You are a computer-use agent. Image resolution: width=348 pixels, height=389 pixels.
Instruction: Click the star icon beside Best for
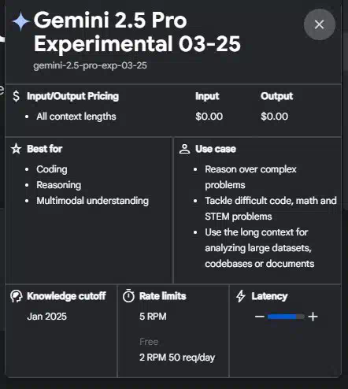[16, 149]
